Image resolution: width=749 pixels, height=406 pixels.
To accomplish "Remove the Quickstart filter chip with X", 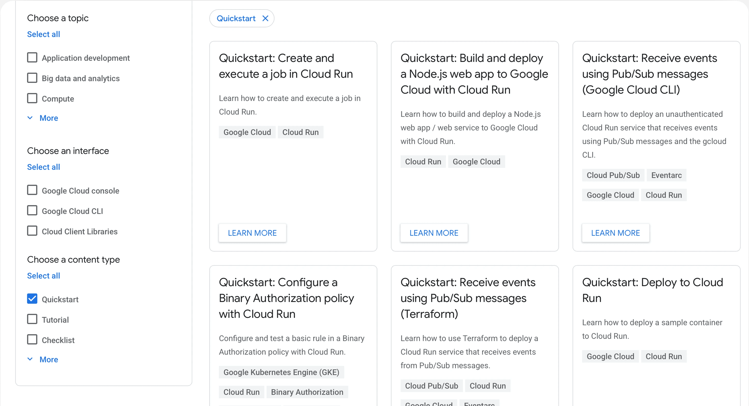I will [265, 18].
